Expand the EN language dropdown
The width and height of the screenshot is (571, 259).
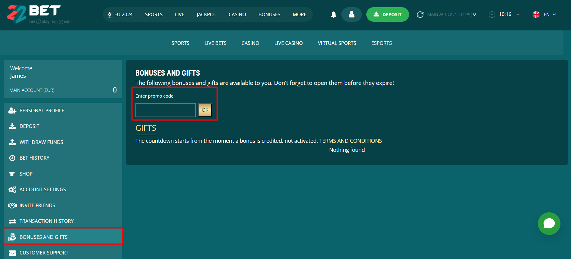pos(545,14)
